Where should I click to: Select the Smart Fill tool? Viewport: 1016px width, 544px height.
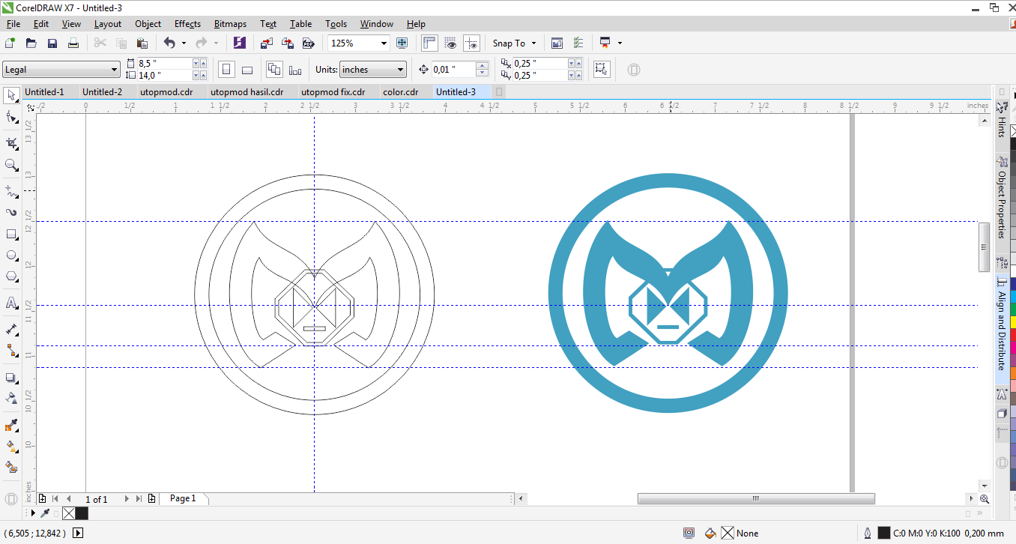point(11,468)
